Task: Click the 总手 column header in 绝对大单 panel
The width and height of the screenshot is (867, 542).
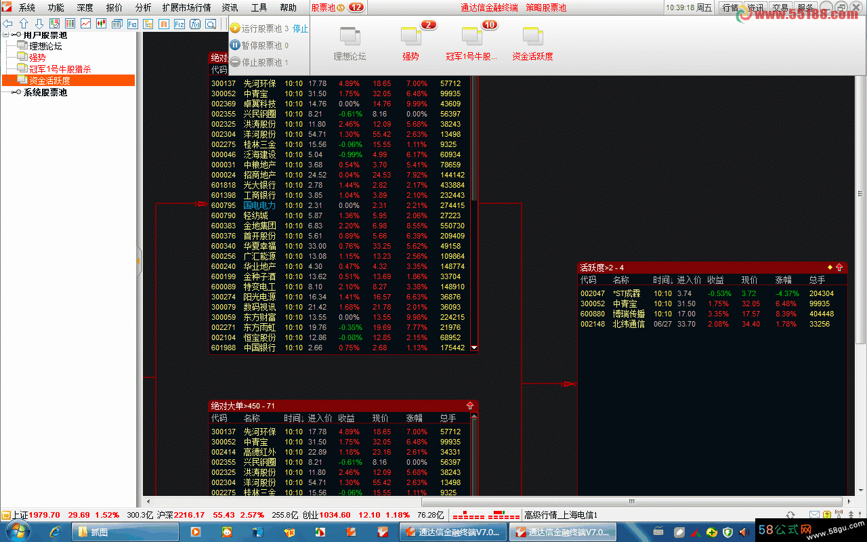Action: pyautogui.click(x=448, y=418)
